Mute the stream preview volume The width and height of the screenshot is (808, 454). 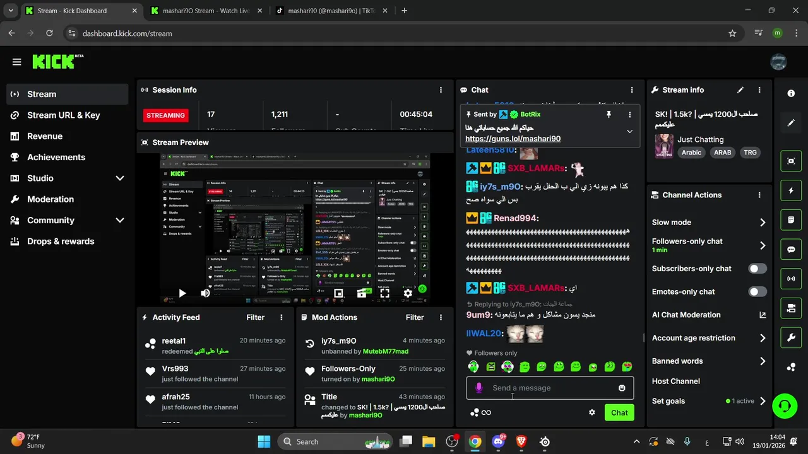pos(205,293)
